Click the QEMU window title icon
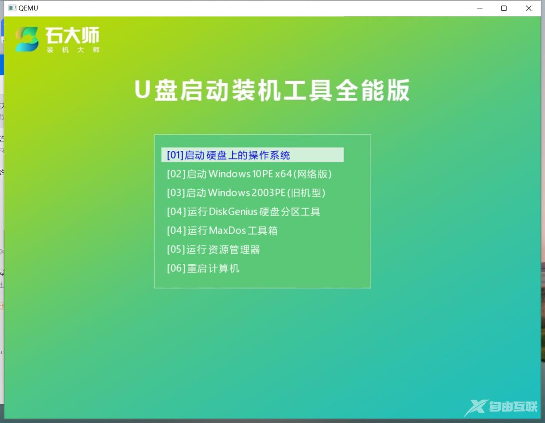Image resolution: width=545 pixels, height=423 pixels. tap(12, 8)
